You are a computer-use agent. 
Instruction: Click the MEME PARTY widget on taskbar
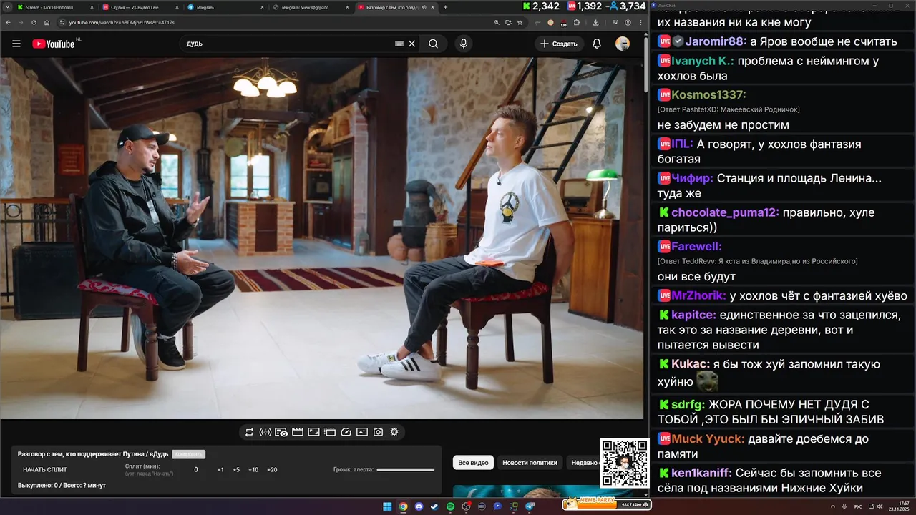coord(607,504)
